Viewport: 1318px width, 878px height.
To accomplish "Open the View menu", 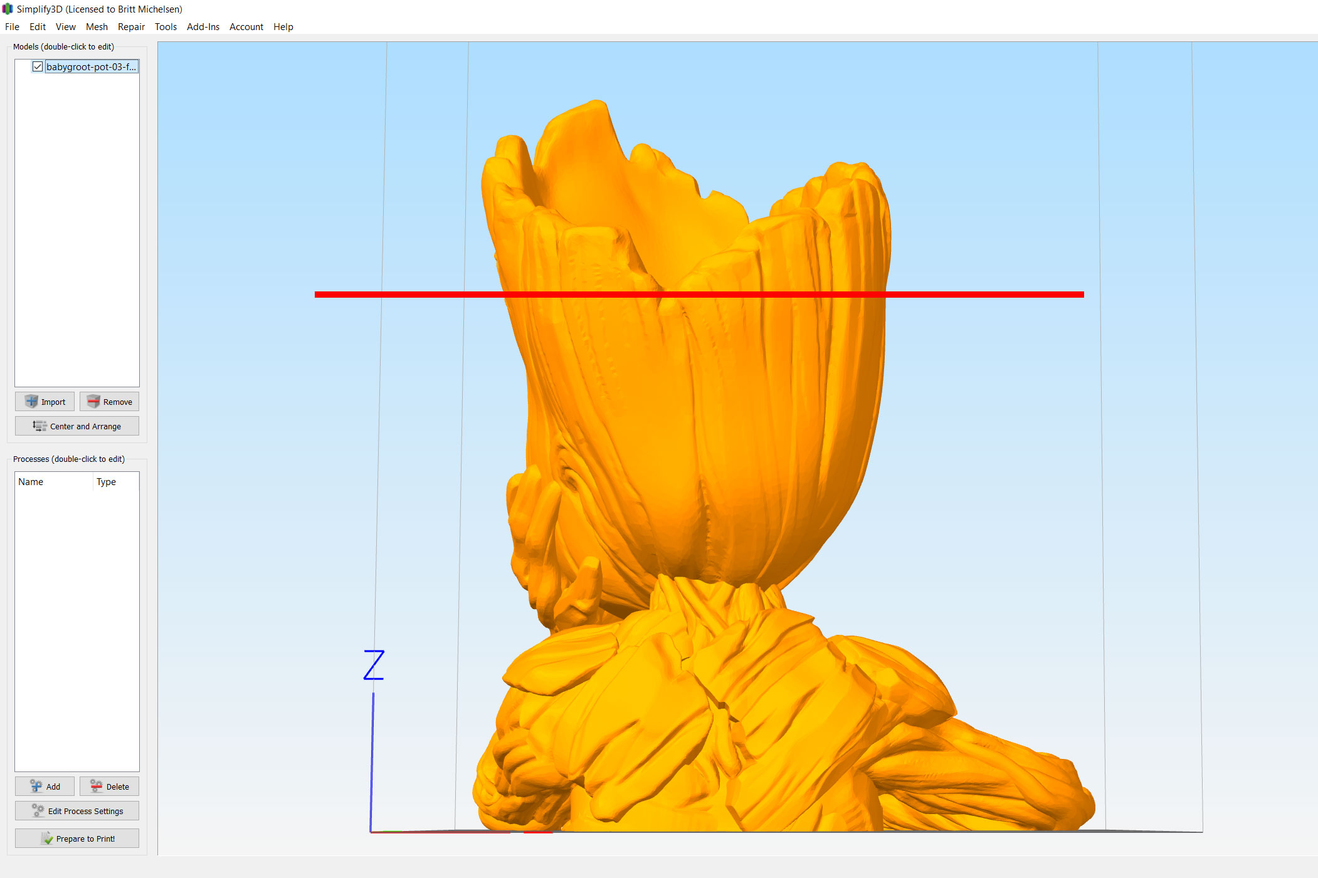I will pyautogui.click(x=65, y=27).
